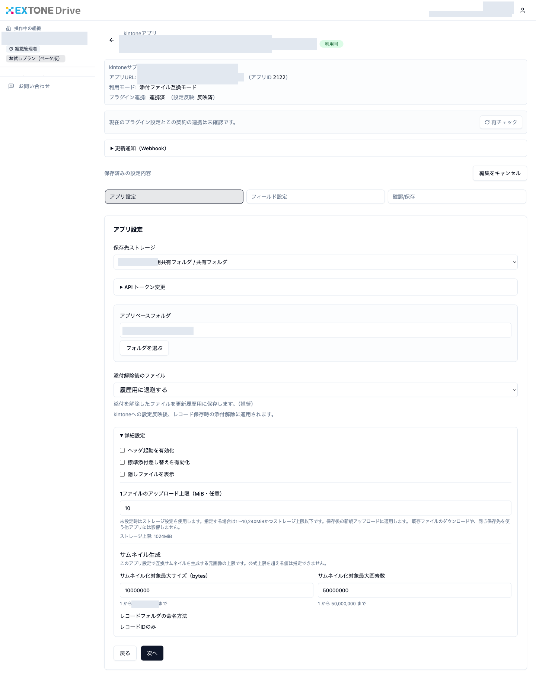Screen dimensions: 536x679
Task: Select the アプリ設定 step tab
Action: (174, 197)
